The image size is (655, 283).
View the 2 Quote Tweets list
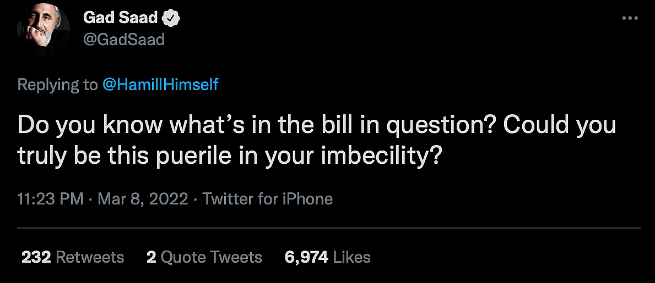[x=204, y=257]
